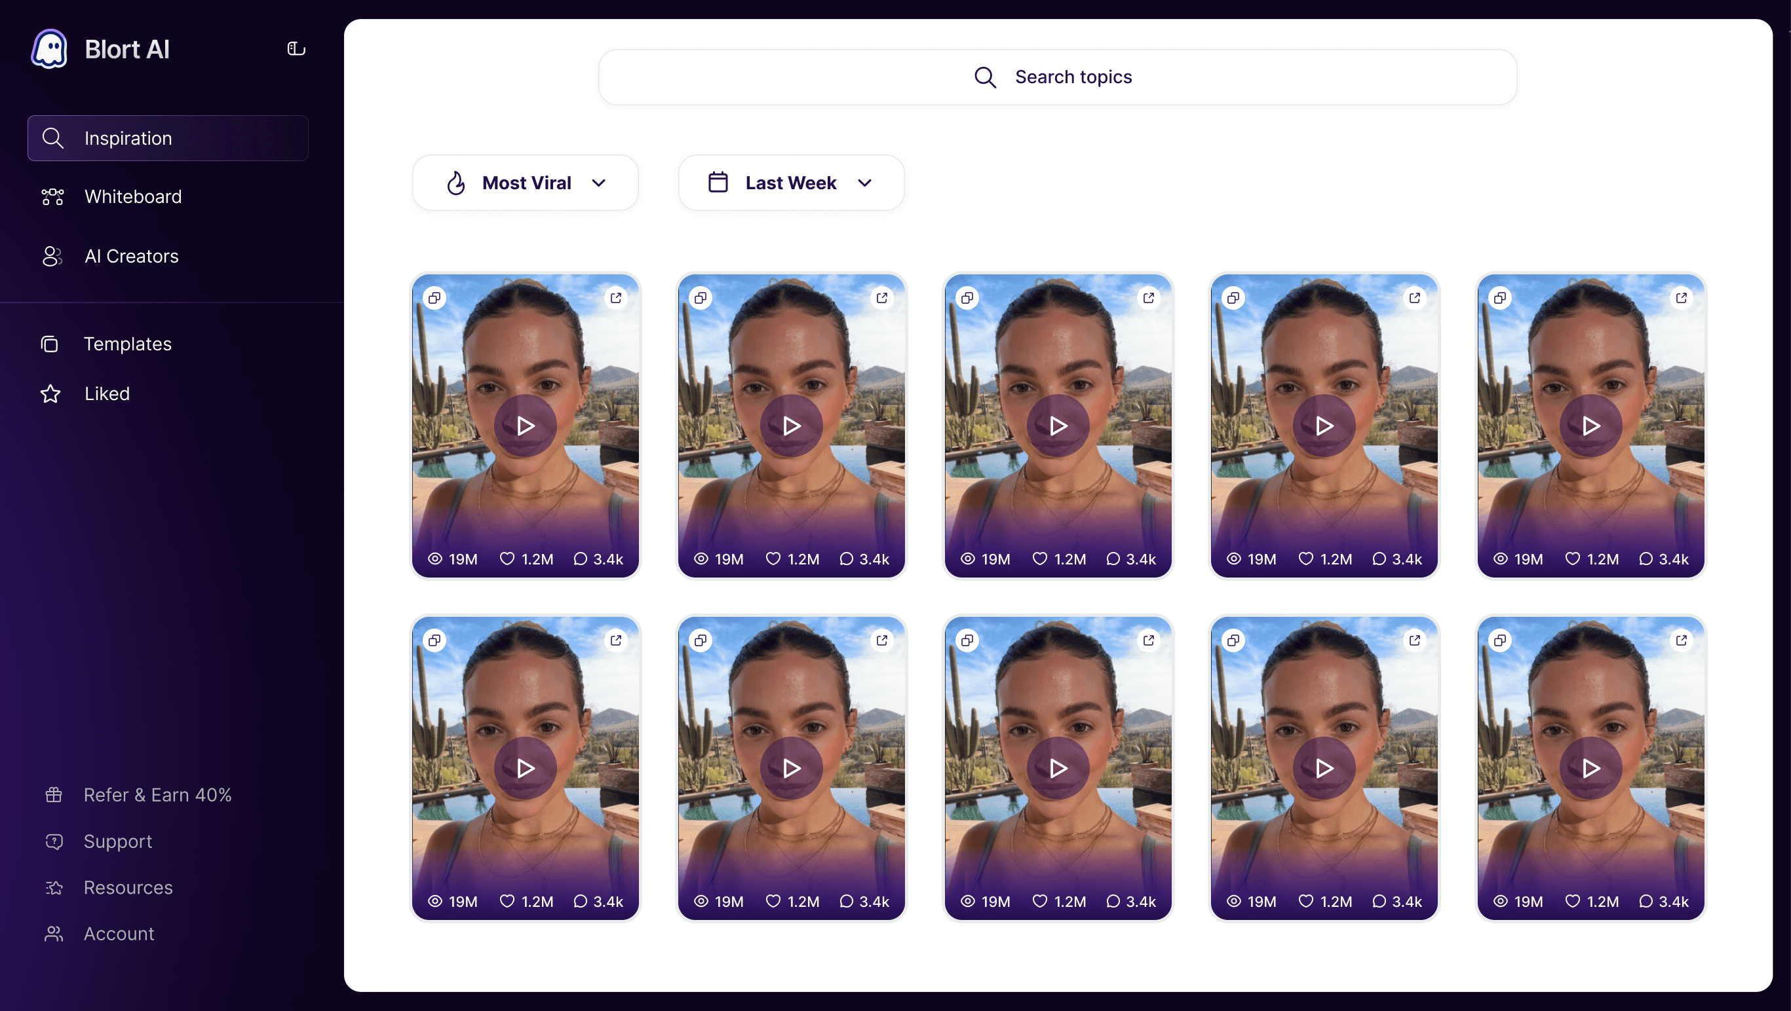Click the calendar icon beside Last Week

coord(718,181)
